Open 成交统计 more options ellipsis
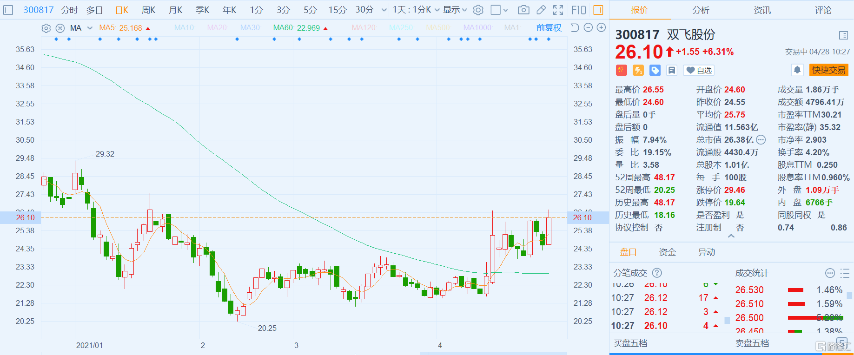 (830, 273)
